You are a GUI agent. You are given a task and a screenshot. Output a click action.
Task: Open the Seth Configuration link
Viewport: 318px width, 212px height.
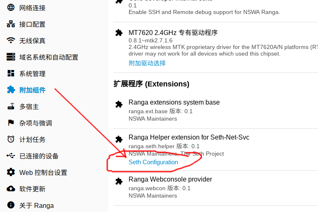(x=153, y=162)
